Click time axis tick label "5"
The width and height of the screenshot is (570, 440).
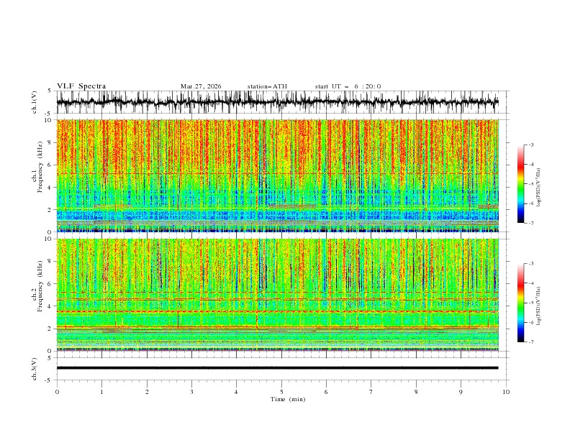coord(281,392)
